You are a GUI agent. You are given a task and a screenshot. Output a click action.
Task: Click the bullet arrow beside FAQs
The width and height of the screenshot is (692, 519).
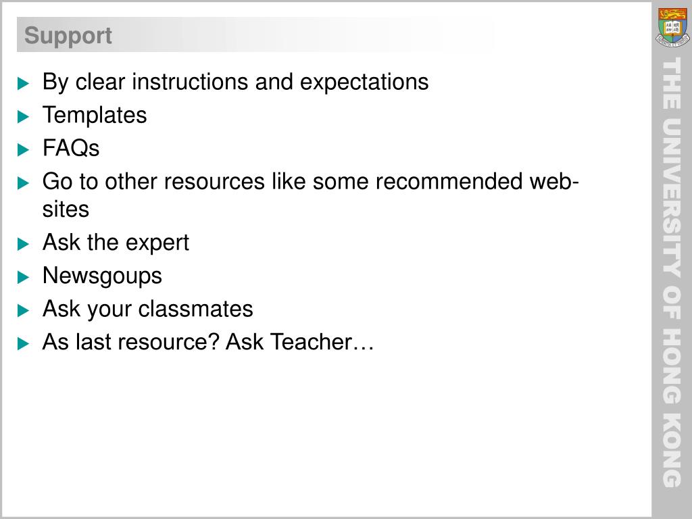pos(24,149)
